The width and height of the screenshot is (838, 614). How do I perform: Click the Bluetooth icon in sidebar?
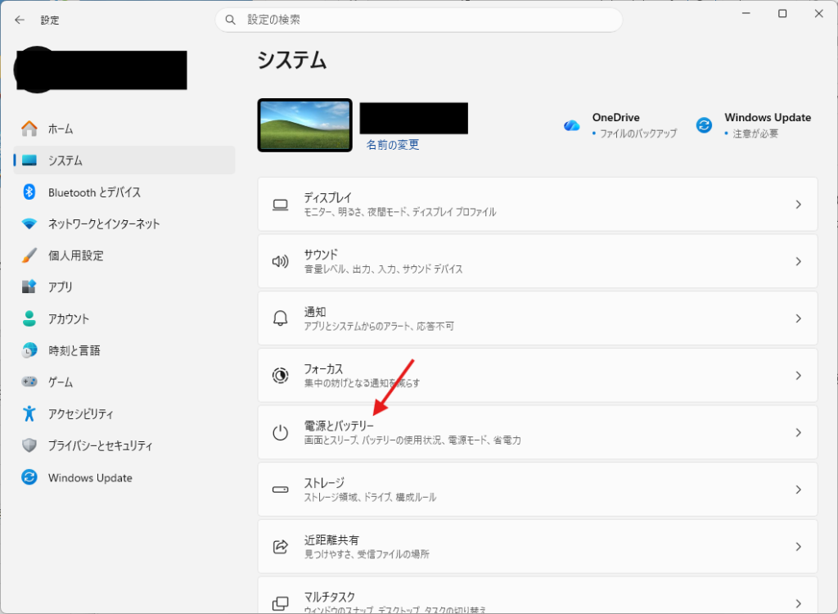(x=29, y=192)
